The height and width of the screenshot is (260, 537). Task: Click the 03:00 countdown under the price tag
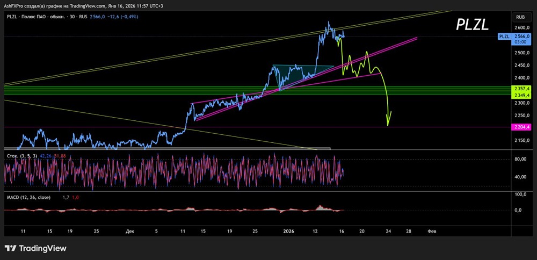521,41
